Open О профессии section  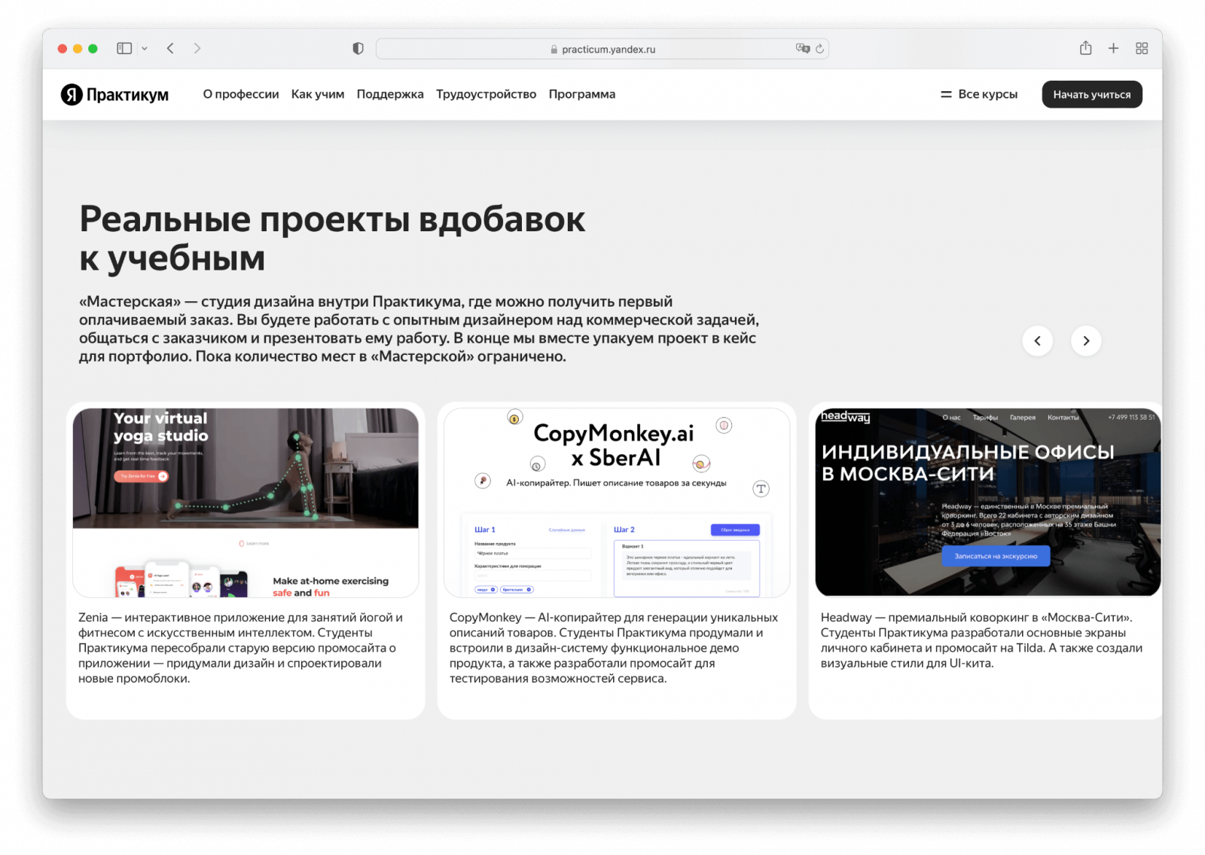point(241,94)
